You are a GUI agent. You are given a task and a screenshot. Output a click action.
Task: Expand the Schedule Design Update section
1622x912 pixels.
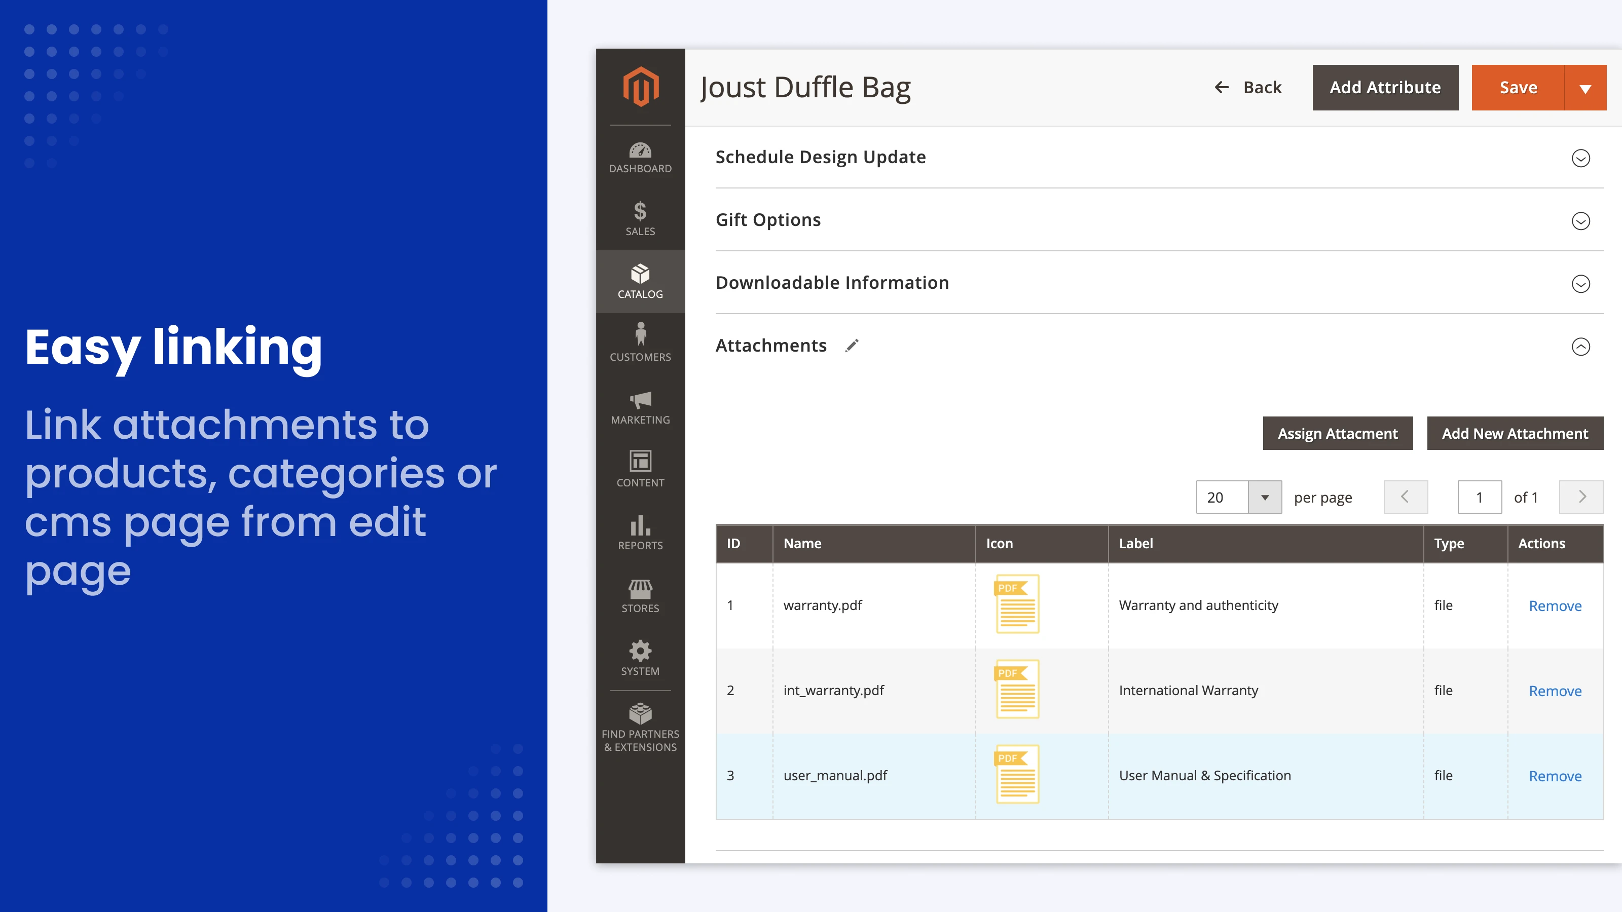(1580, 158)
